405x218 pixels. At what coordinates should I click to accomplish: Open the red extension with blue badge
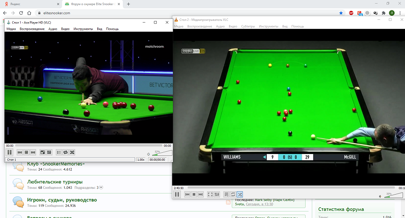(x=360, y=13)
